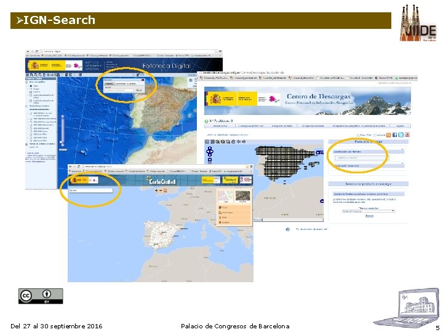Close the Fototeca search dialog with red button
This screenshot has height=332, width=443.
pos(142,80)
